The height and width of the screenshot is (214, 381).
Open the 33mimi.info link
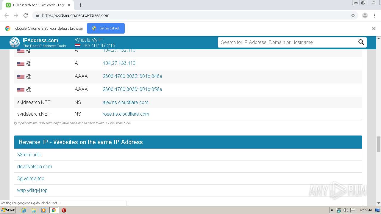(x=29, y=155)
